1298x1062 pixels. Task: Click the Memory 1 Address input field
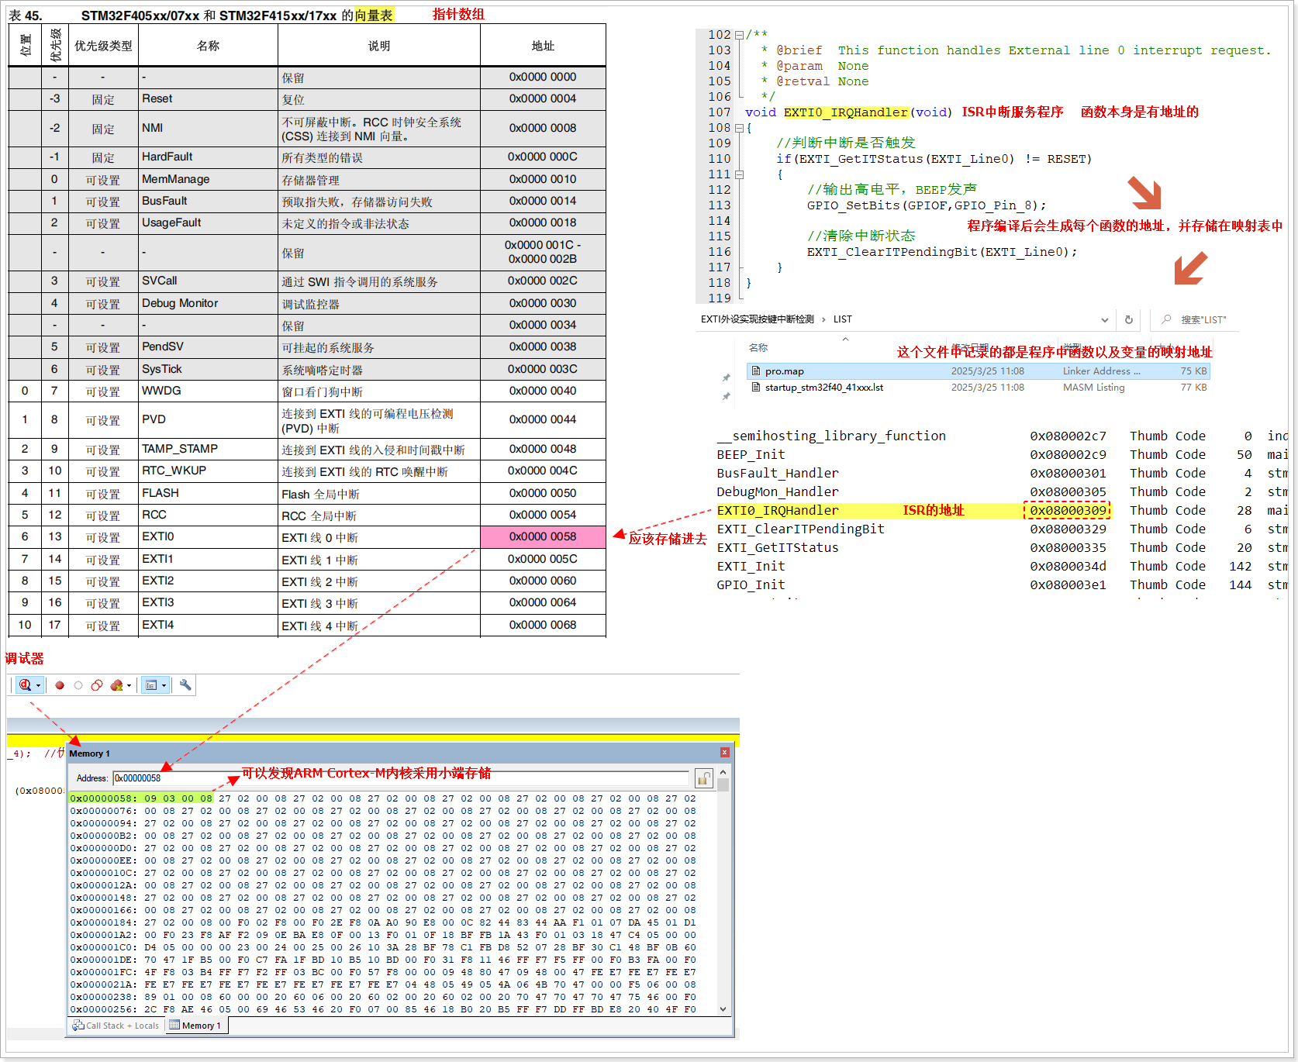pyautogui.click(x=401, y=778)
